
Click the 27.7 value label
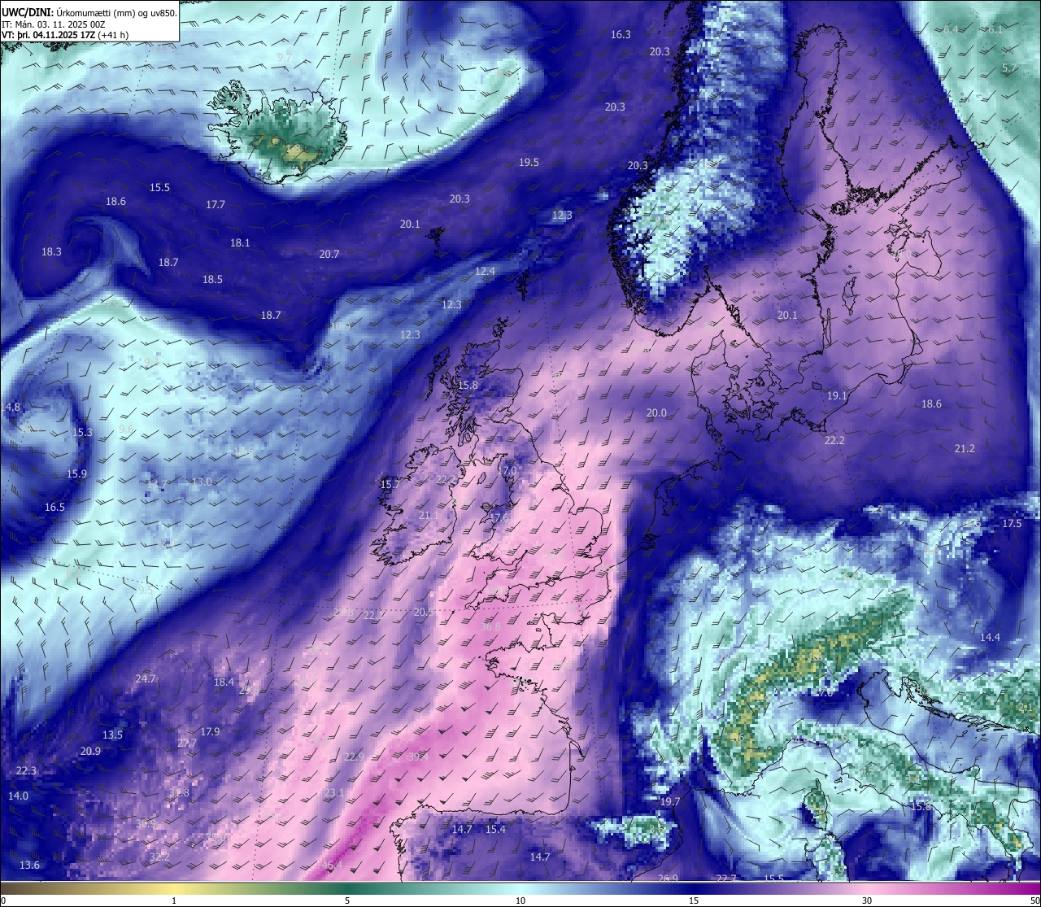tap(187, 744)
